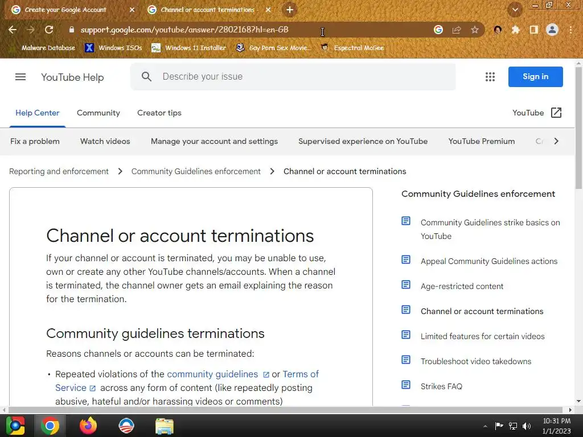The image size is (583, 437).
Task: Open the Google apps grid icon
Action: [490, 77]
